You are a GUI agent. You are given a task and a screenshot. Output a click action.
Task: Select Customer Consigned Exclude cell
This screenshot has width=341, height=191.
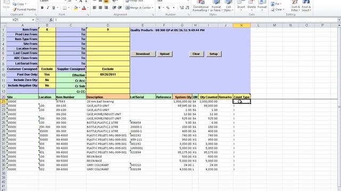(x=47, y=69)
